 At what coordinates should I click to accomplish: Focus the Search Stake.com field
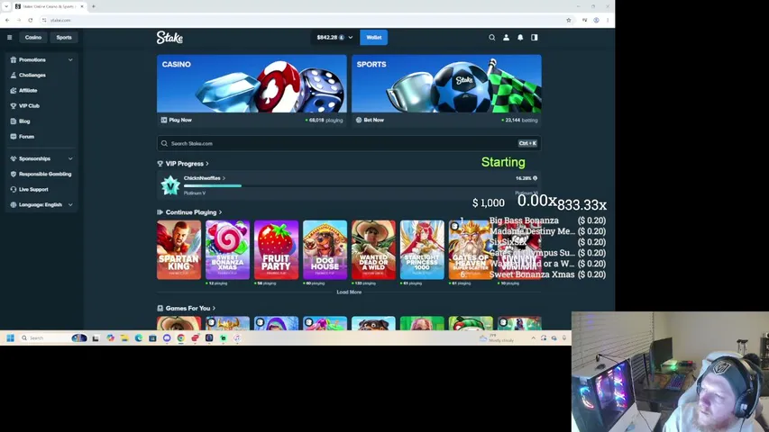click(x=349, y=143)
